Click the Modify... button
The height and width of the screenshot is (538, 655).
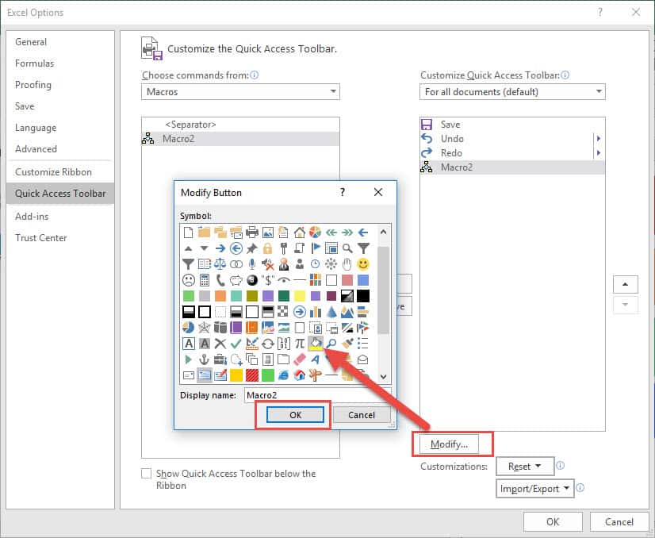[449, 444]
